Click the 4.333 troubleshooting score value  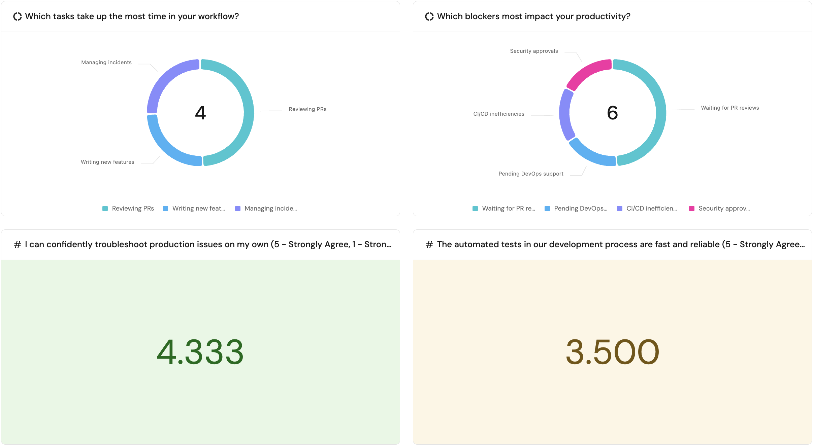200,352
